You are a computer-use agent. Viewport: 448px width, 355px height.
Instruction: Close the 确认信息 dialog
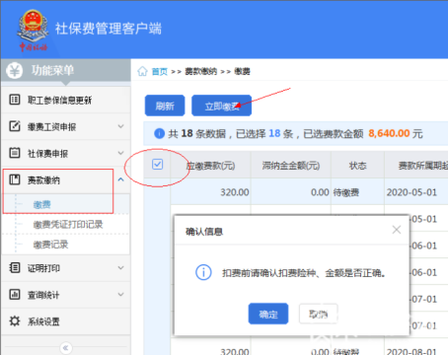tap(397, 230)
